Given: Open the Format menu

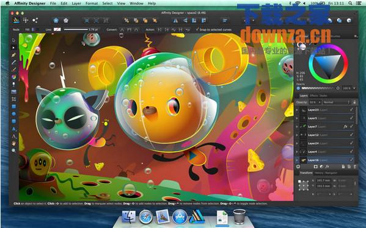Looking at the screenshot, I should (92, 3).
